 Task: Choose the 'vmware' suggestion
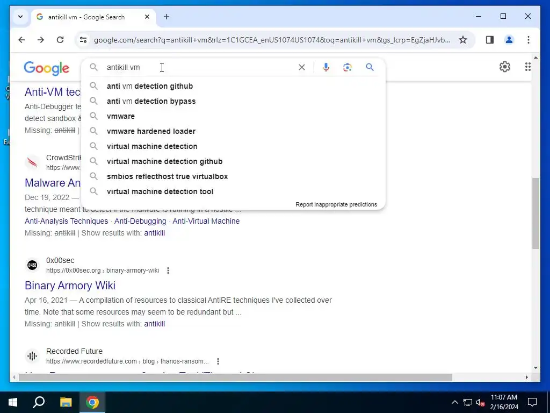coord(233,116)
